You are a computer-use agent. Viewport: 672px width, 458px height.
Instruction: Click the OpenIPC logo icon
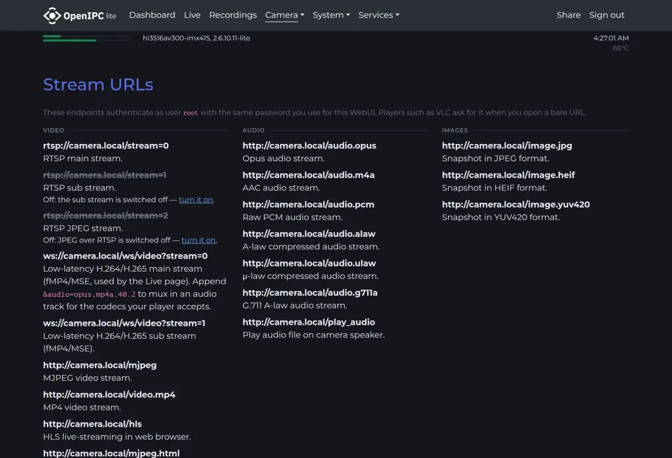click(x=52, y=15)
